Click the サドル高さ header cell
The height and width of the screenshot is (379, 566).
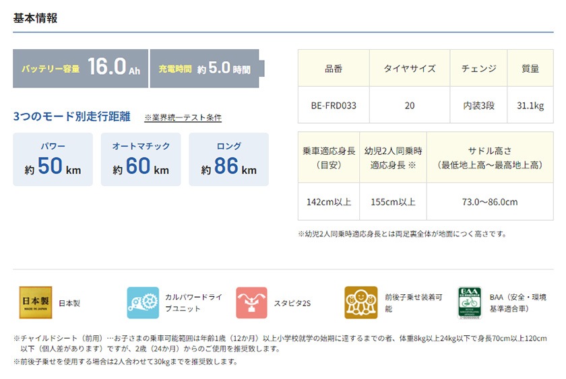point(490,158)
